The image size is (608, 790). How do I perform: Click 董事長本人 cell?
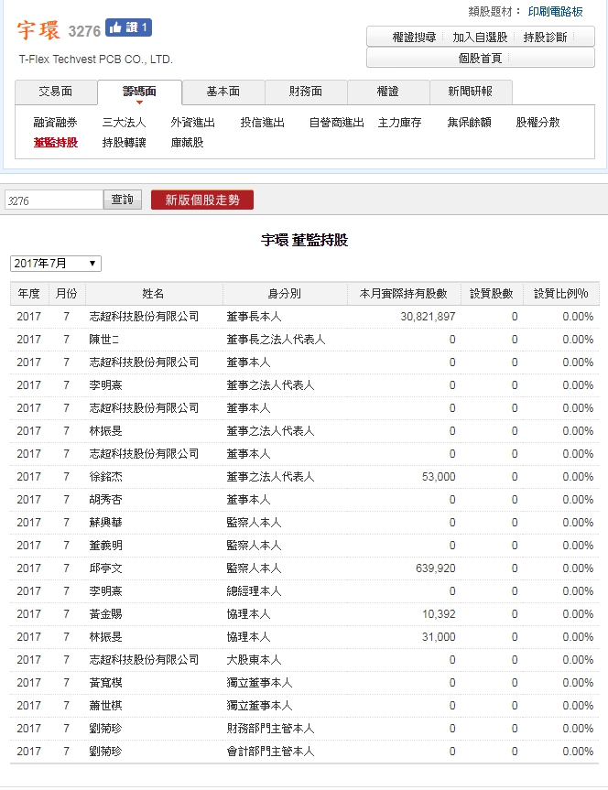[x=254, y=317]
